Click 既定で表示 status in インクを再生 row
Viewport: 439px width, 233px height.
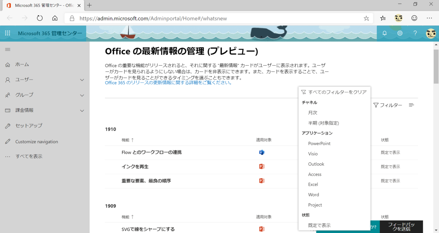pyautogui.click(x=390, y=167)
